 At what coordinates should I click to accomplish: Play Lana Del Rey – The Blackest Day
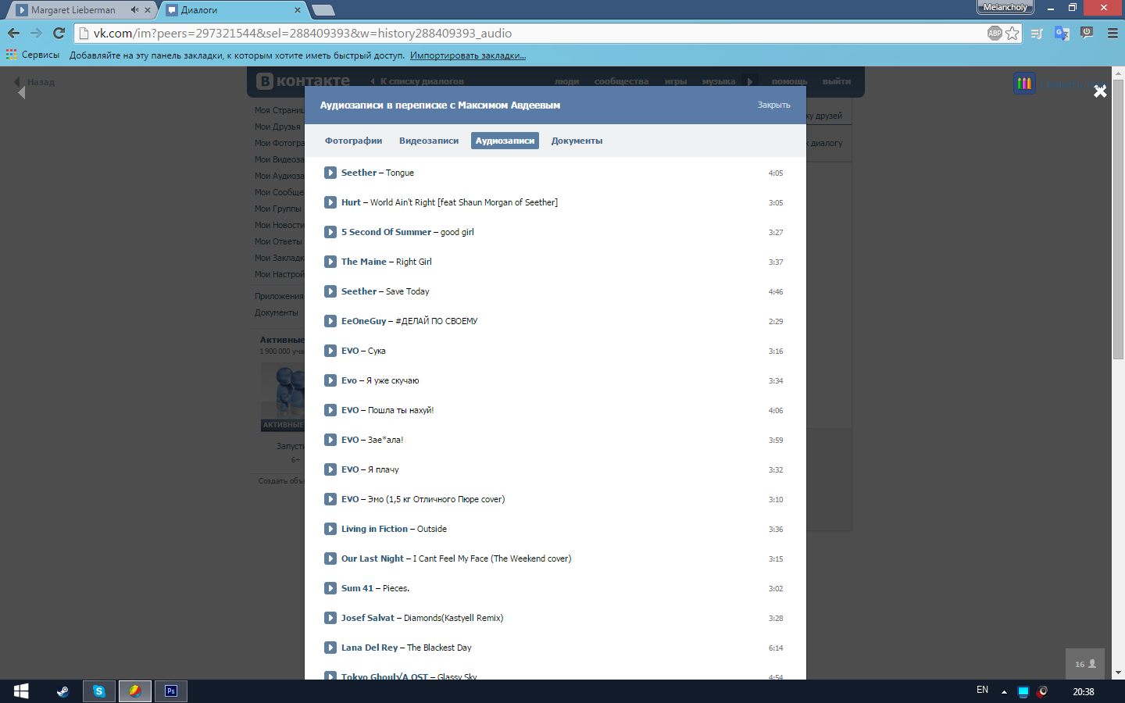[x=330, y=648]
